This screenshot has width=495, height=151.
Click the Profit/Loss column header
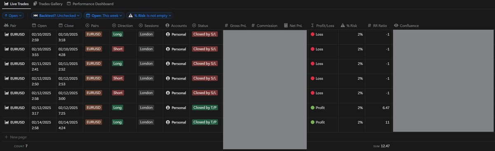323,26
